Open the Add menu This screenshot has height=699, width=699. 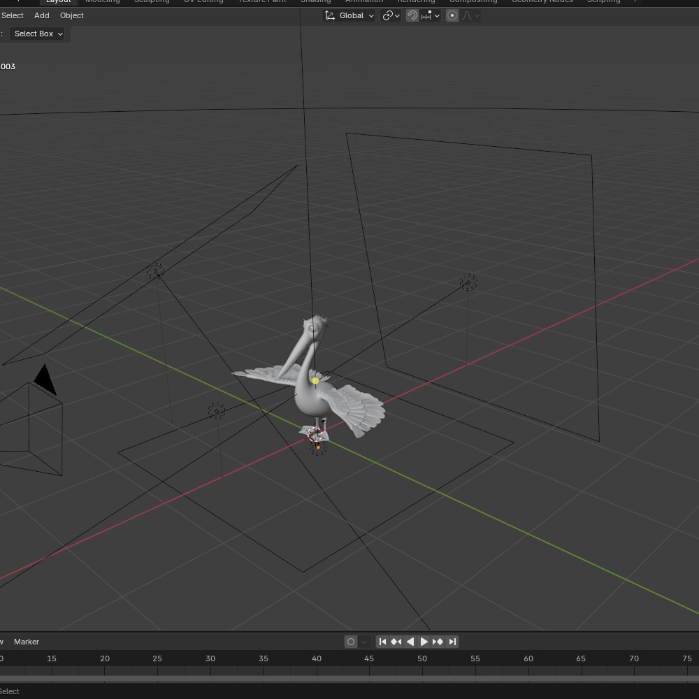pyautogui.click(x=41, y=15)
